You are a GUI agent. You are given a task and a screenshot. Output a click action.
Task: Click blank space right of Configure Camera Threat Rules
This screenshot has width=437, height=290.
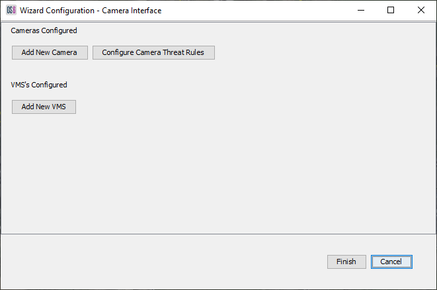point(317,53)
